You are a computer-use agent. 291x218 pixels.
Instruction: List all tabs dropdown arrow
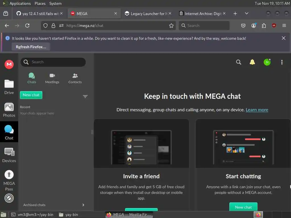point(246,13)
